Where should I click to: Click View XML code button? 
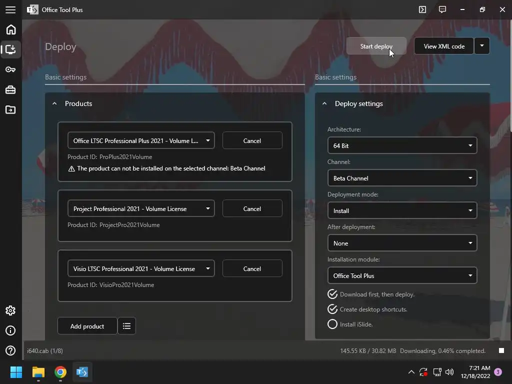pyautogui.click(x=444, y=46)
